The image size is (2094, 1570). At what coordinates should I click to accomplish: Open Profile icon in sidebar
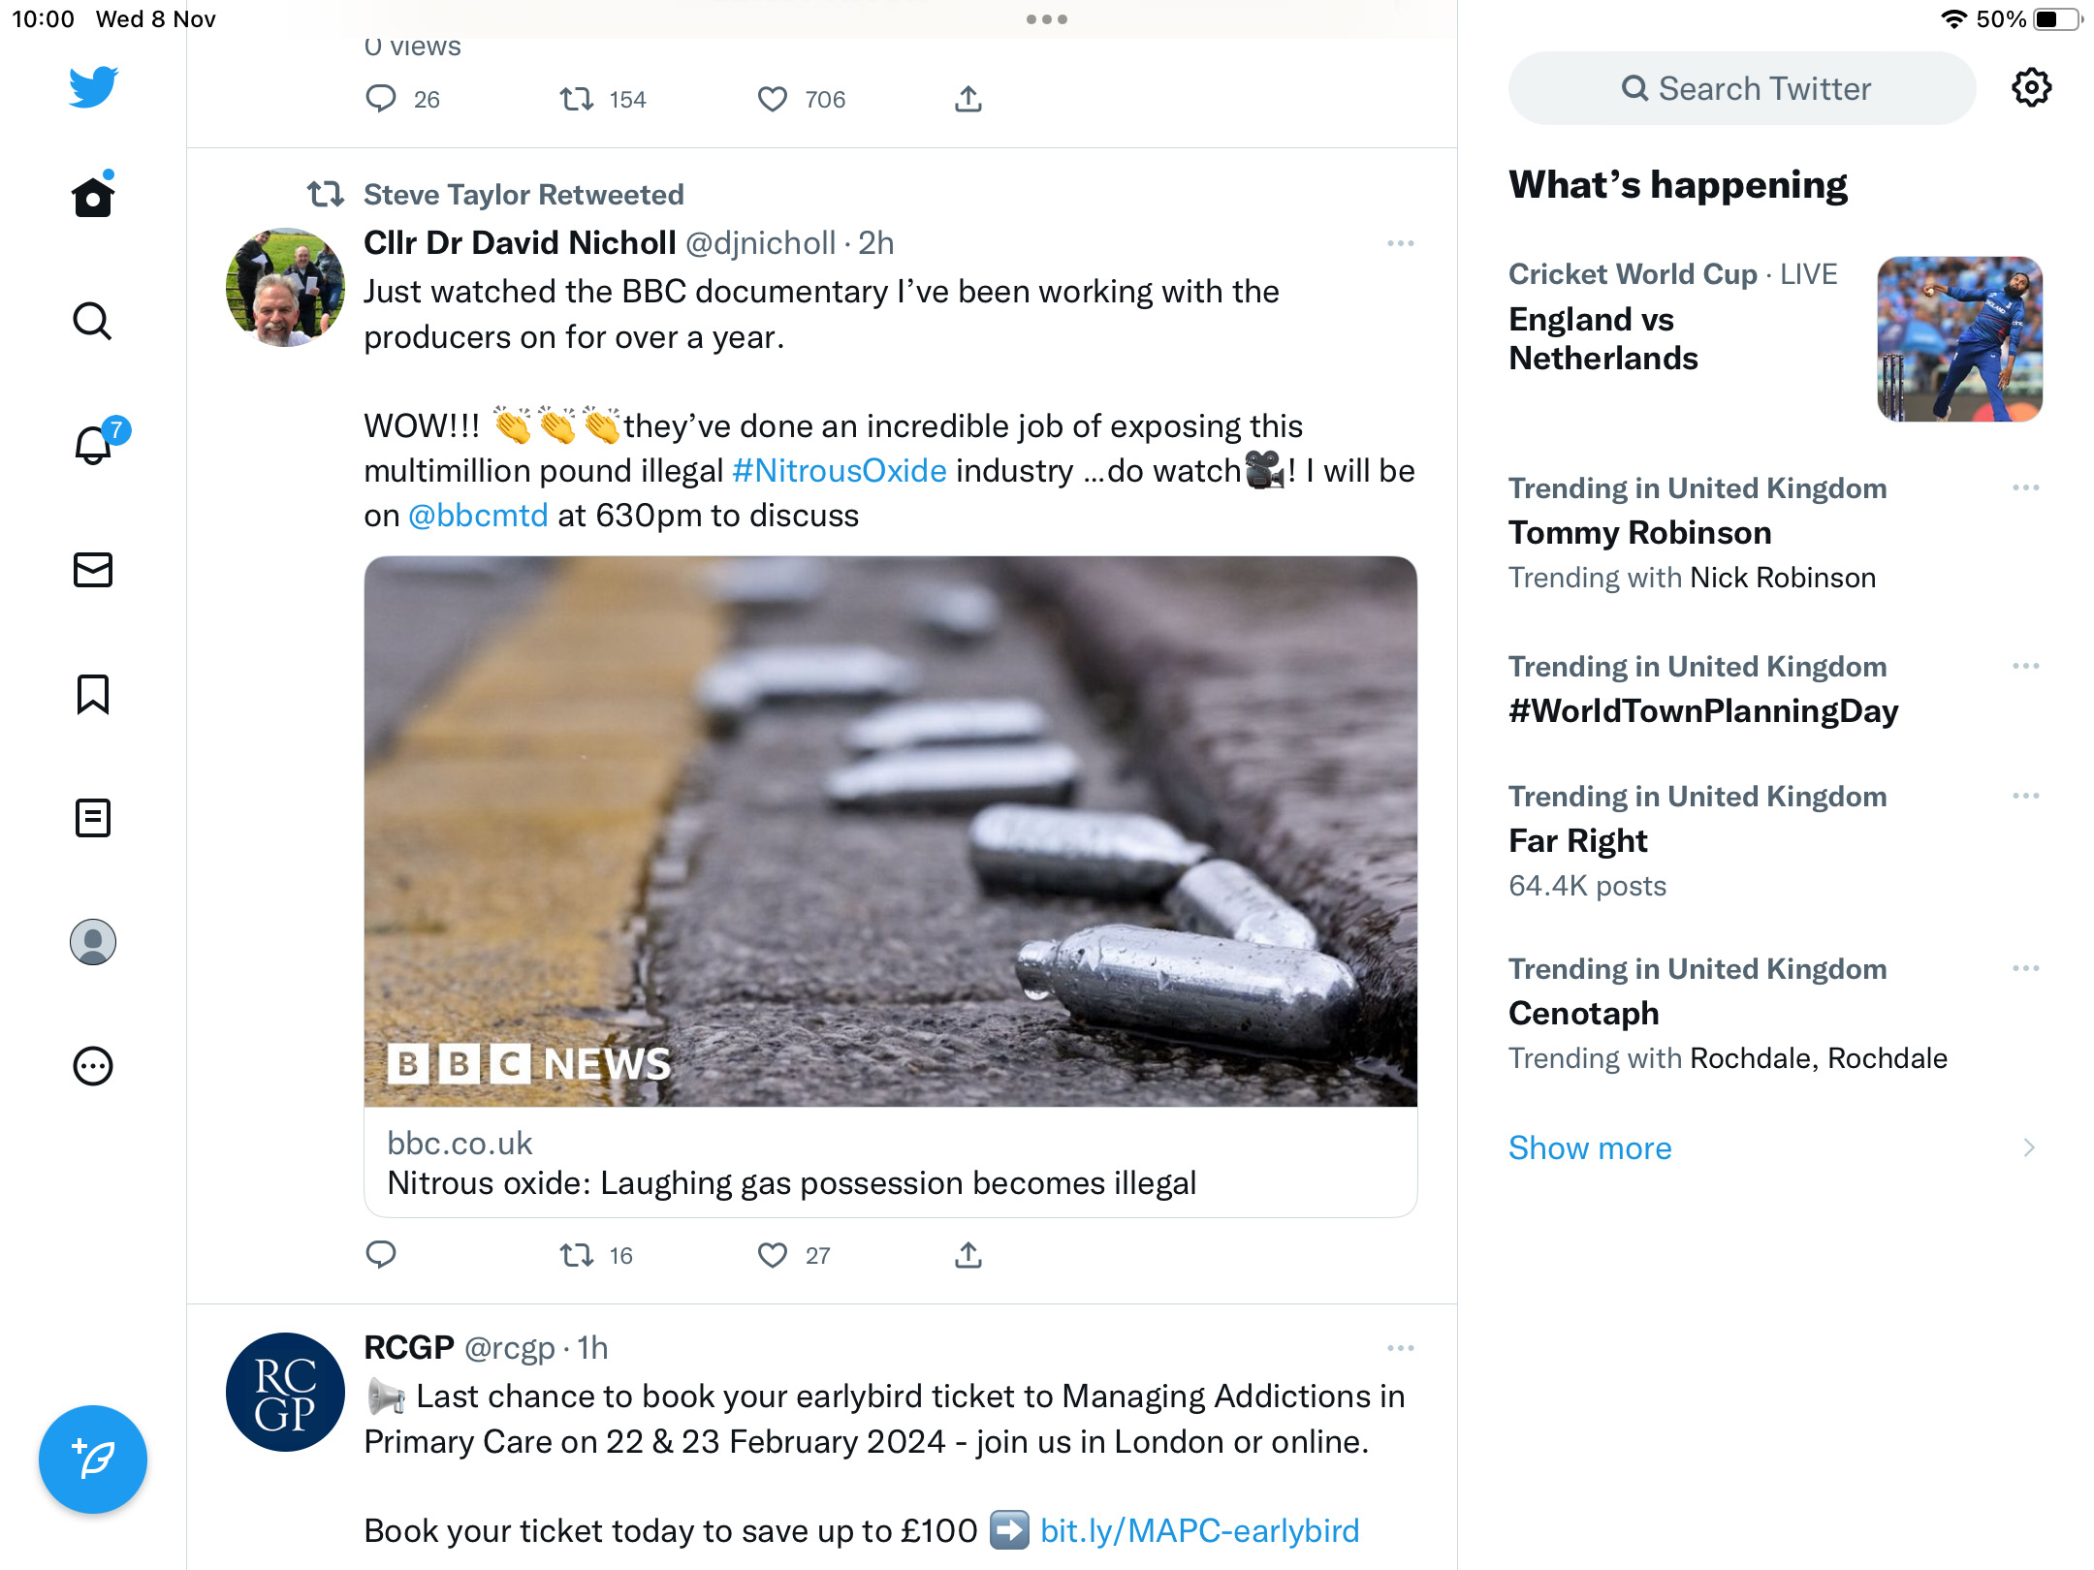coord(93,942)
